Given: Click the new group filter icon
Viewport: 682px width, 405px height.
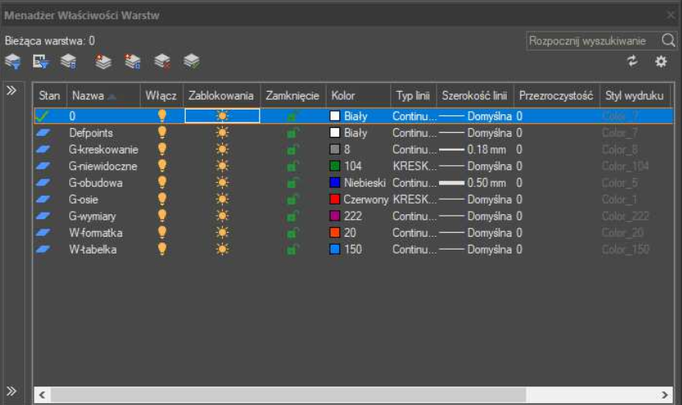Looking at the screenshot, I should pyautogui.click(x=40, y=61).
